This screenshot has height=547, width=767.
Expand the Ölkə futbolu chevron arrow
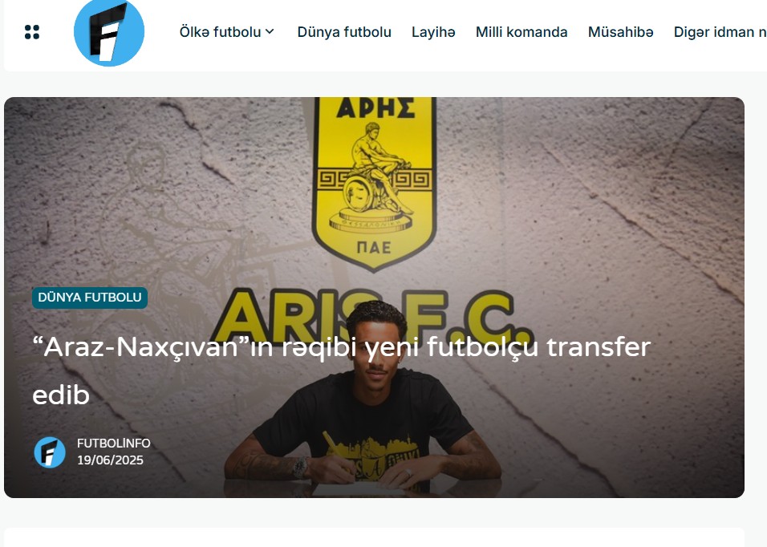coord(270,32)
